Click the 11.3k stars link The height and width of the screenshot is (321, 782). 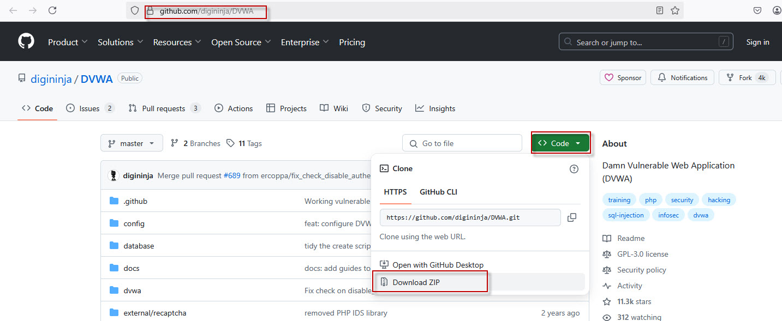627,301
